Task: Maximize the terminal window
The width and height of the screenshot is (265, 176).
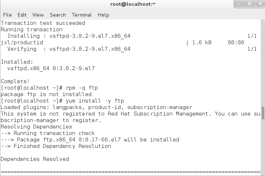Action: coord(249,4)
